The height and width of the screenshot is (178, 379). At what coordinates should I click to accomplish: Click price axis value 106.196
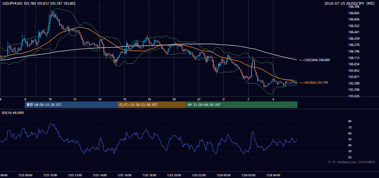coord(354,51)
